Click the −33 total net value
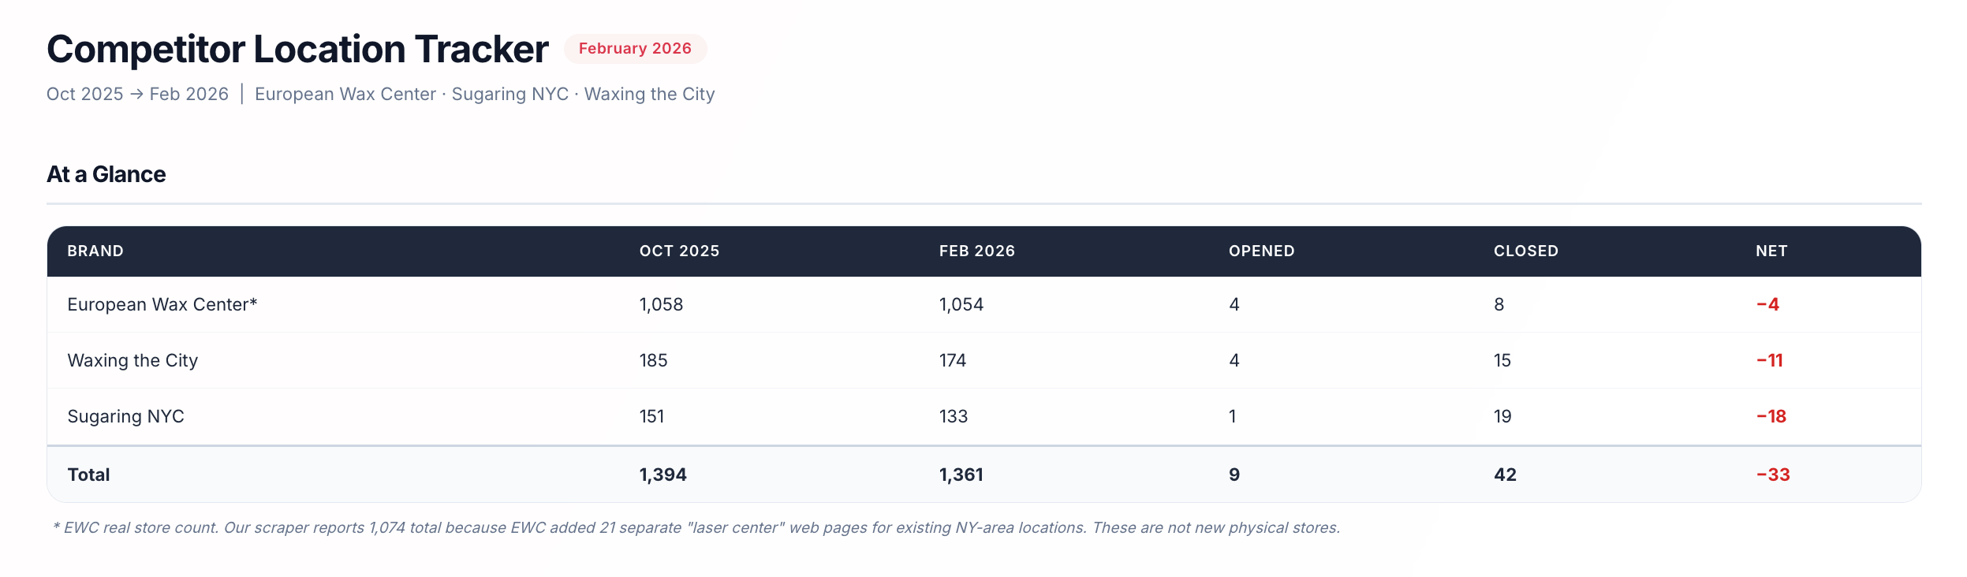Image resolution: width=1967 pixels, height=577 pixels. [1772, 475]
